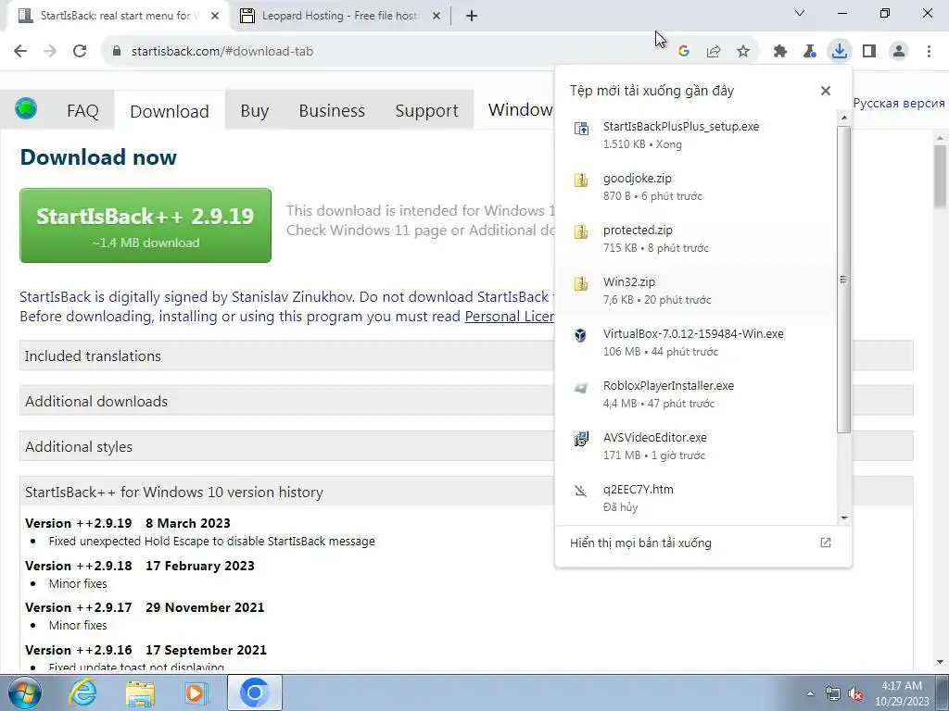
Task: Click the downloads list scroll-down arrow
Action: pyautogui.click(x=843, y=518)
